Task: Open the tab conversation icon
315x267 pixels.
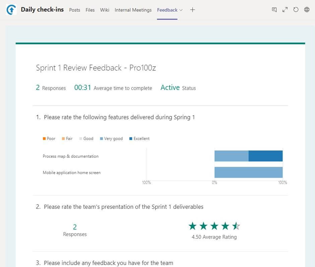Action: (274, 10)
